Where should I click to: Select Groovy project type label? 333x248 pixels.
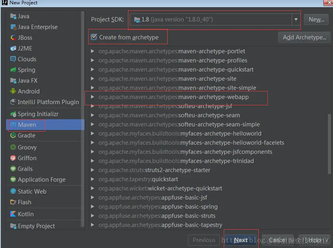[x=27, y=147]
